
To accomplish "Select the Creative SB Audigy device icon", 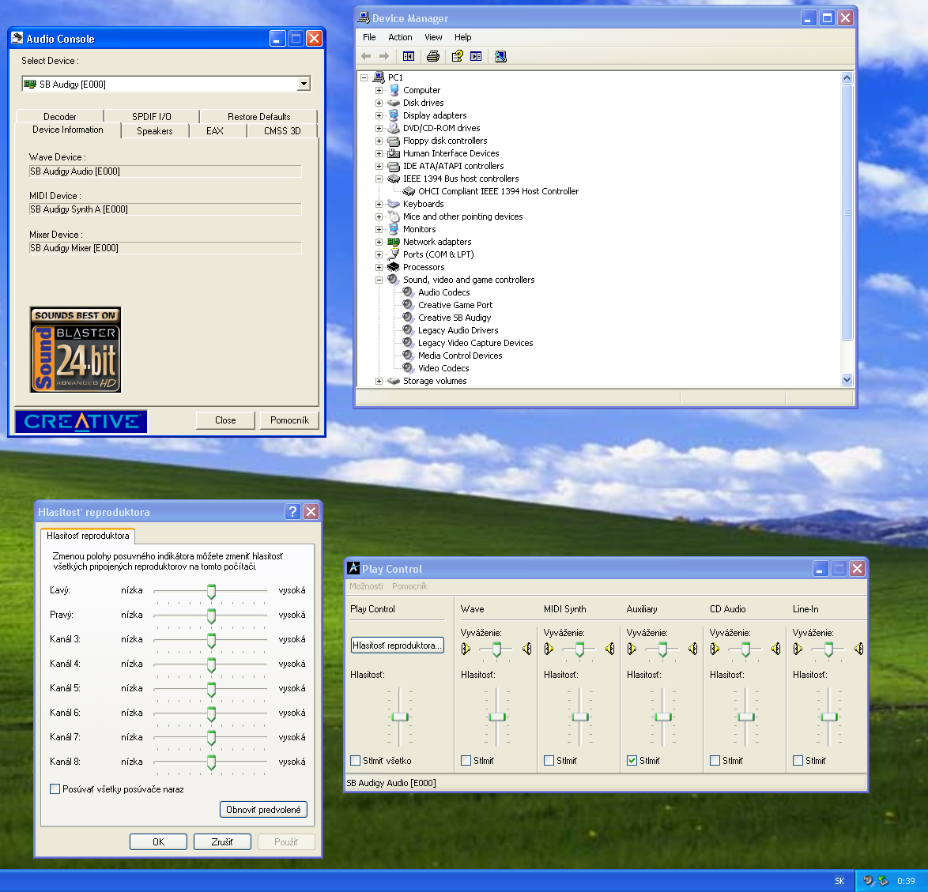I will pos(409,318).
